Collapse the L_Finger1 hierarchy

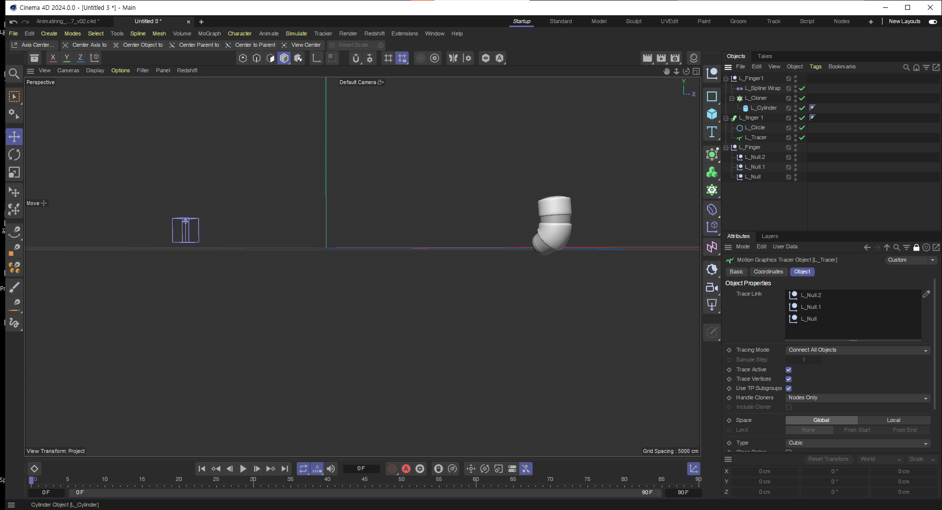pyautogui.click(x=726, y=79)
